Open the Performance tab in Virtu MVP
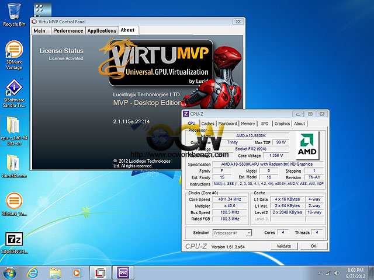 (x=68, y=31)
